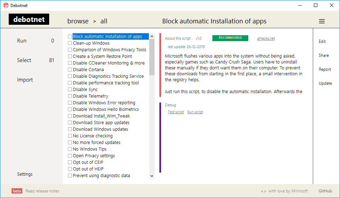Open the gHacks.net link
The image size is (340, 198).
[x=266, y=38]
